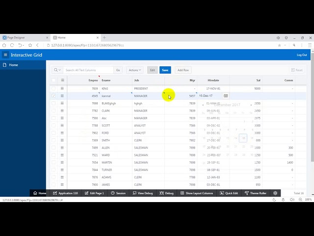Viewport: 314px width, 236px height.
Task: Click the Sal column header
Action: (259, 80)
